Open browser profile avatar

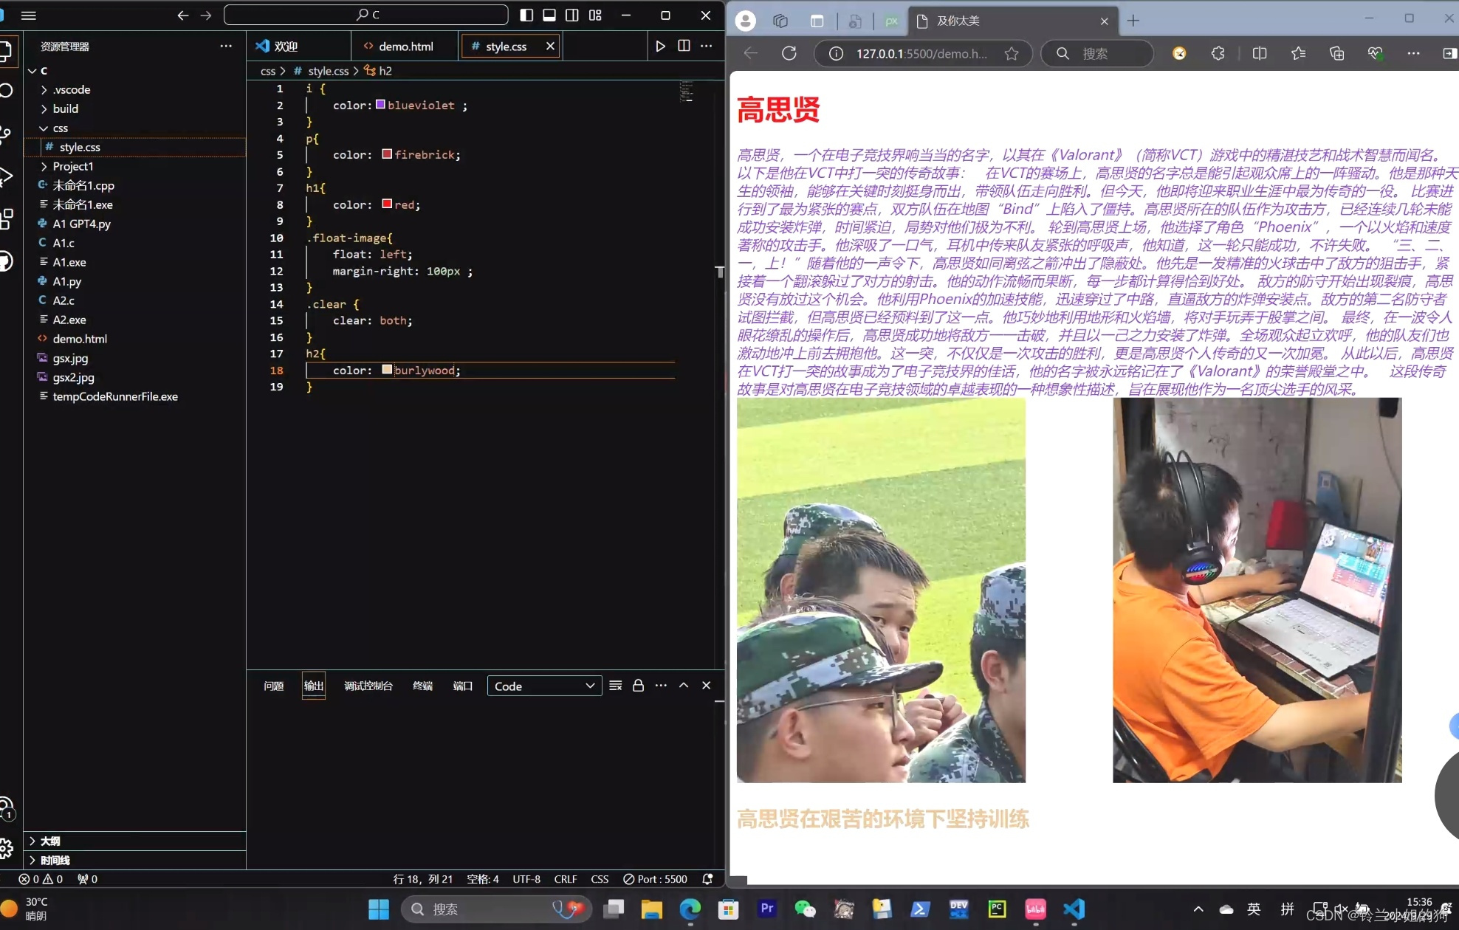tap(746, 21)
